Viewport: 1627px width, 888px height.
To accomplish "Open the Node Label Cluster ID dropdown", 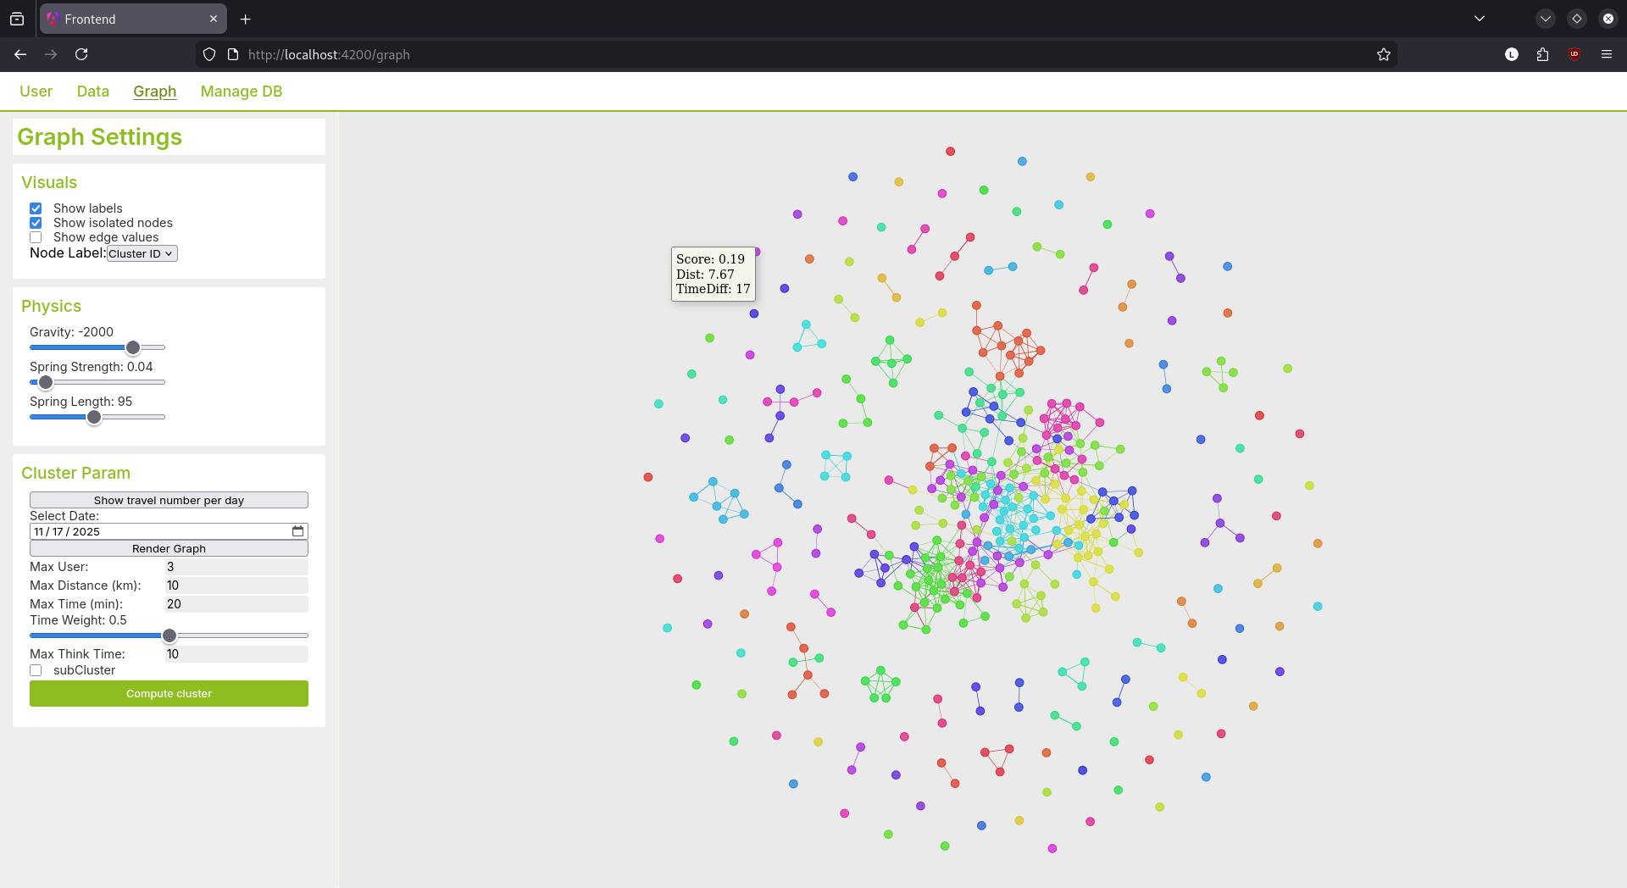I will click(x=142, y=253).
